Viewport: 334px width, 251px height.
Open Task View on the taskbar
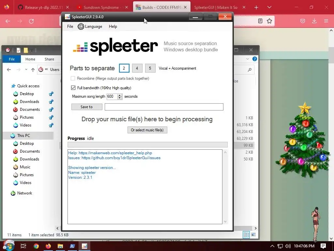(x=23, y=246)
